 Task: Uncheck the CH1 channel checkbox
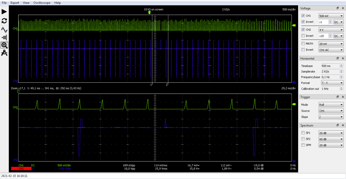tap(303, 16)
